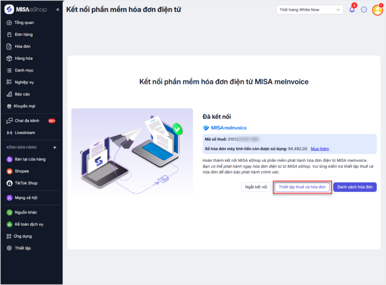Click the chat bubble icon in header
This screenshot has width=386, height=285.
pyautogui.click(x=364, y=10)
